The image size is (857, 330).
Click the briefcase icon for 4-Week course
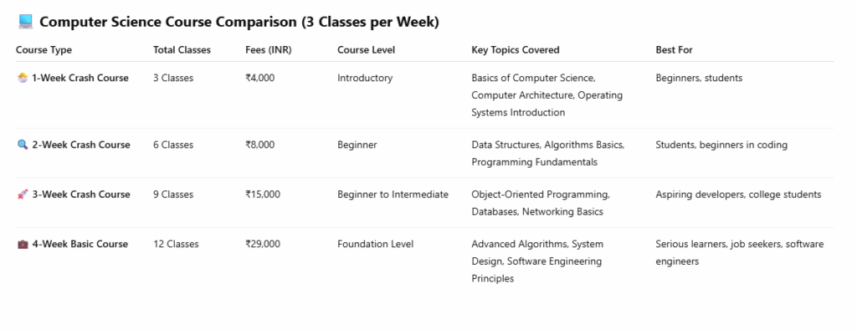point(23,244)
